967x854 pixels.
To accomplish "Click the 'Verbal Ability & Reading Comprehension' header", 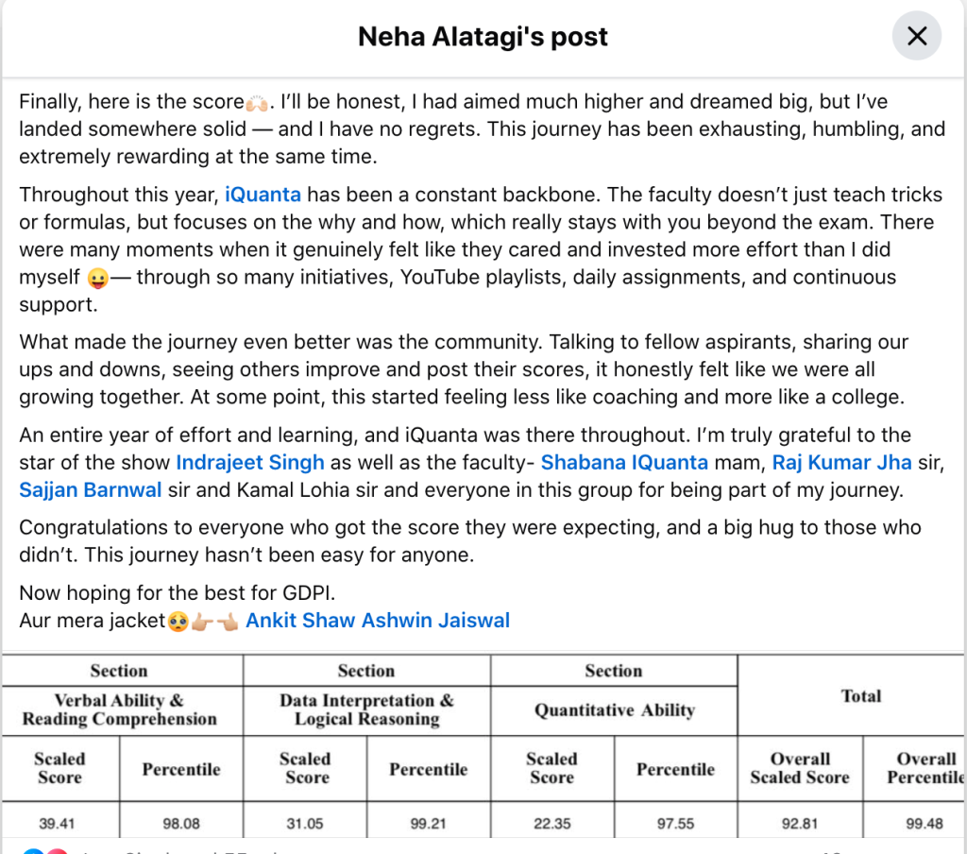I will tap(120, 710).
